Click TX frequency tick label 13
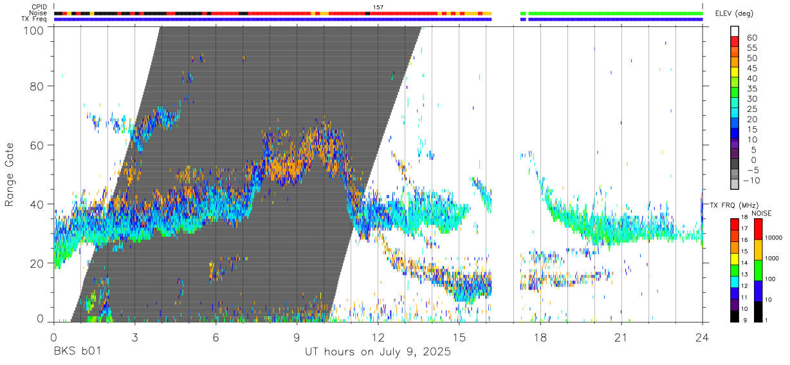790x365 pixels. [745, 274]
